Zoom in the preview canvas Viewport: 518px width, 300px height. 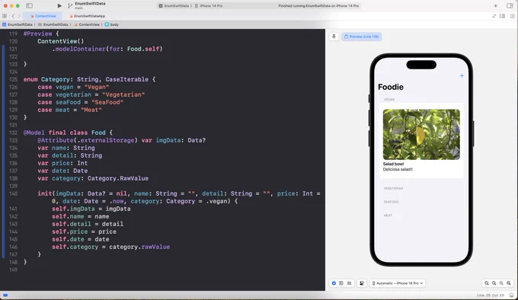(x=509, y=283)
